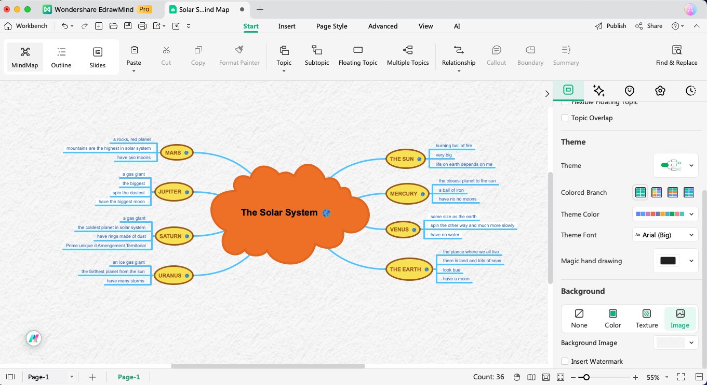This screenshot has height=385, width=707.
Task: Open Slides view mode
Action: point(97,57)
